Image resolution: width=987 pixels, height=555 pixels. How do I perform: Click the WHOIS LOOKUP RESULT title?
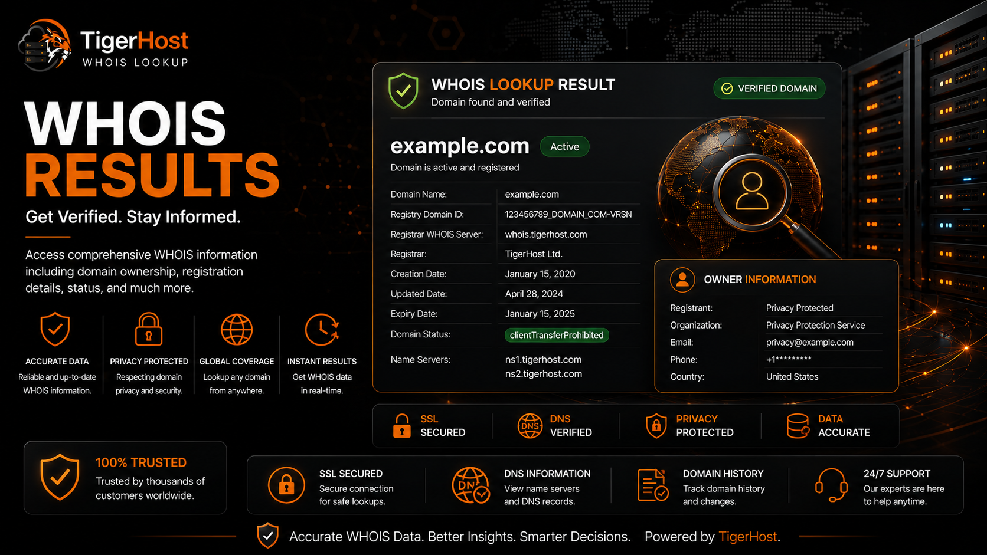pyautogui.click(x=523, y=85)
